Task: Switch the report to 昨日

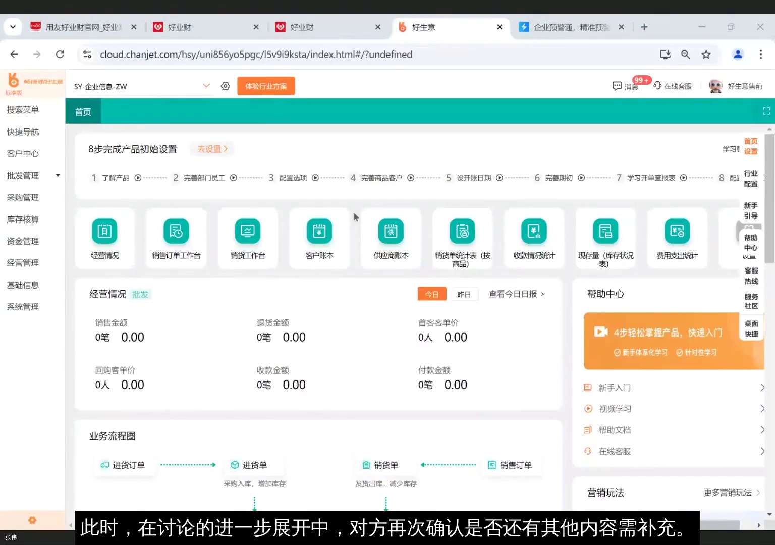Action: 464,294
